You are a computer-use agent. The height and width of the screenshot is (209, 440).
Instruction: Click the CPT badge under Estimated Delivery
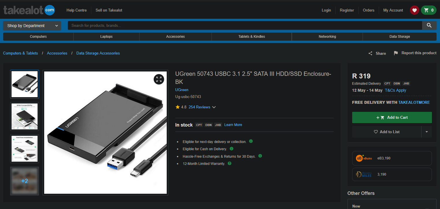387,84
